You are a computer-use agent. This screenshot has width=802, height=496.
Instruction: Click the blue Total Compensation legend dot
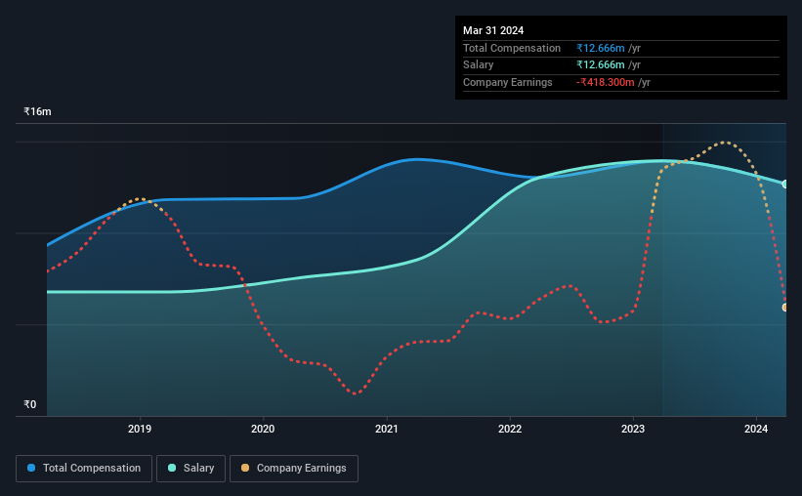pos(31,468)
